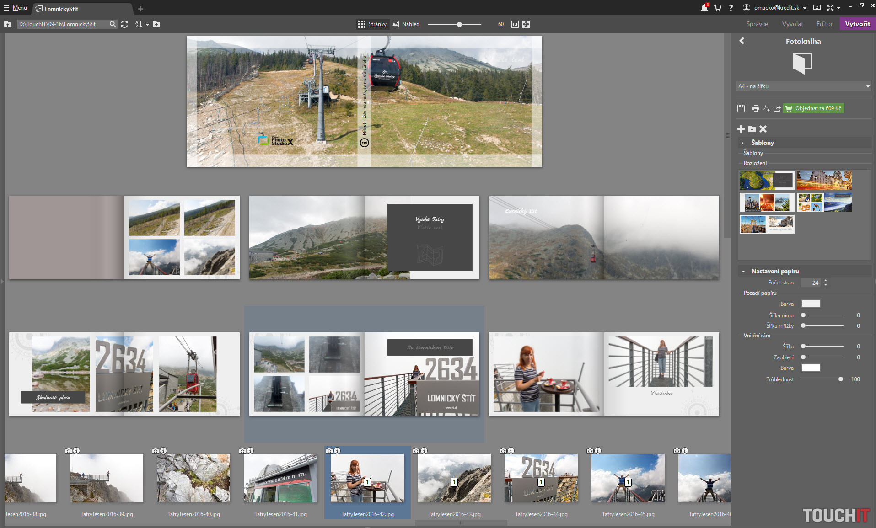
Task: Open the Vyvolat module tab
Action: tap(792, 24)
